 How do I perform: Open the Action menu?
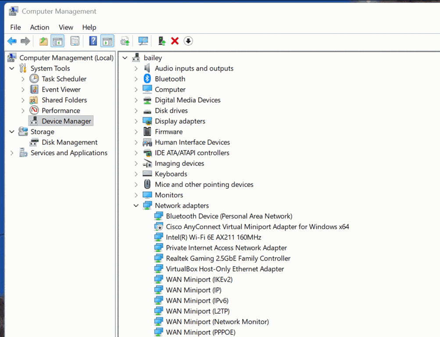(x=39, y=27)
